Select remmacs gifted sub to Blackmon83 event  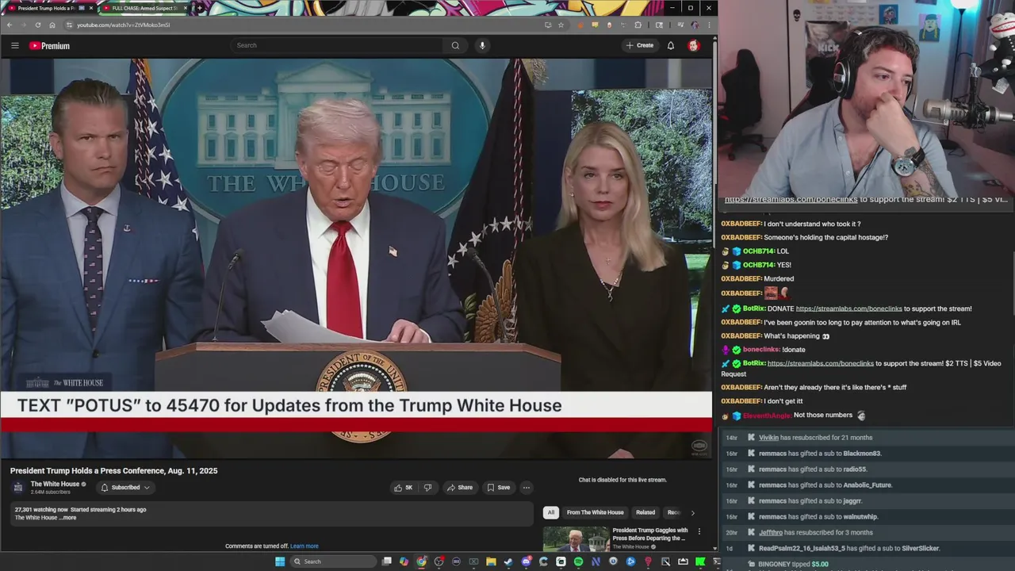(x=867, y=454)
